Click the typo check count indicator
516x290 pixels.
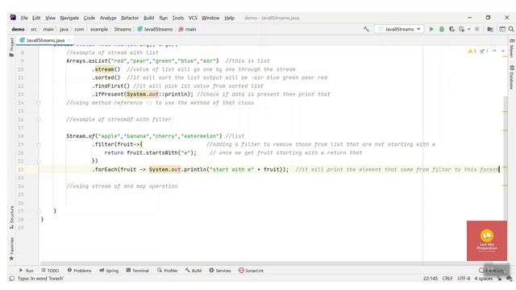click(484, 51)
